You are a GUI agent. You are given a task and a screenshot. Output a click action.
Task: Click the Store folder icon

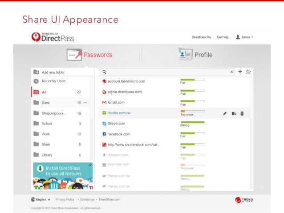(36, 144)
